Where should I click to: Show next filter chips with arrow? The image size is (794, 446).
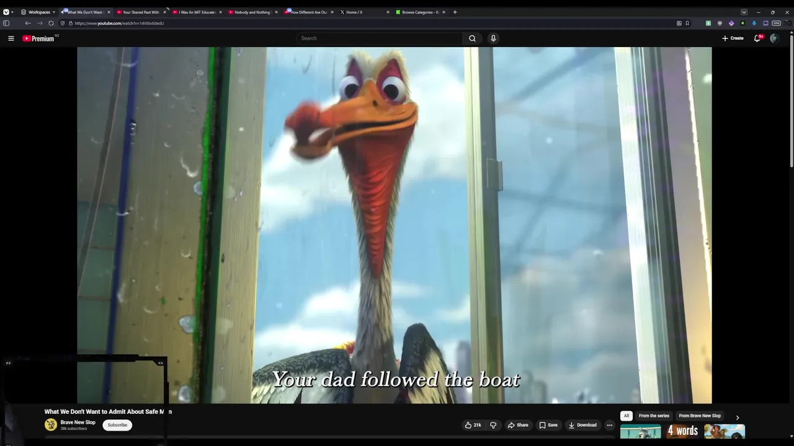pos(738,418)
